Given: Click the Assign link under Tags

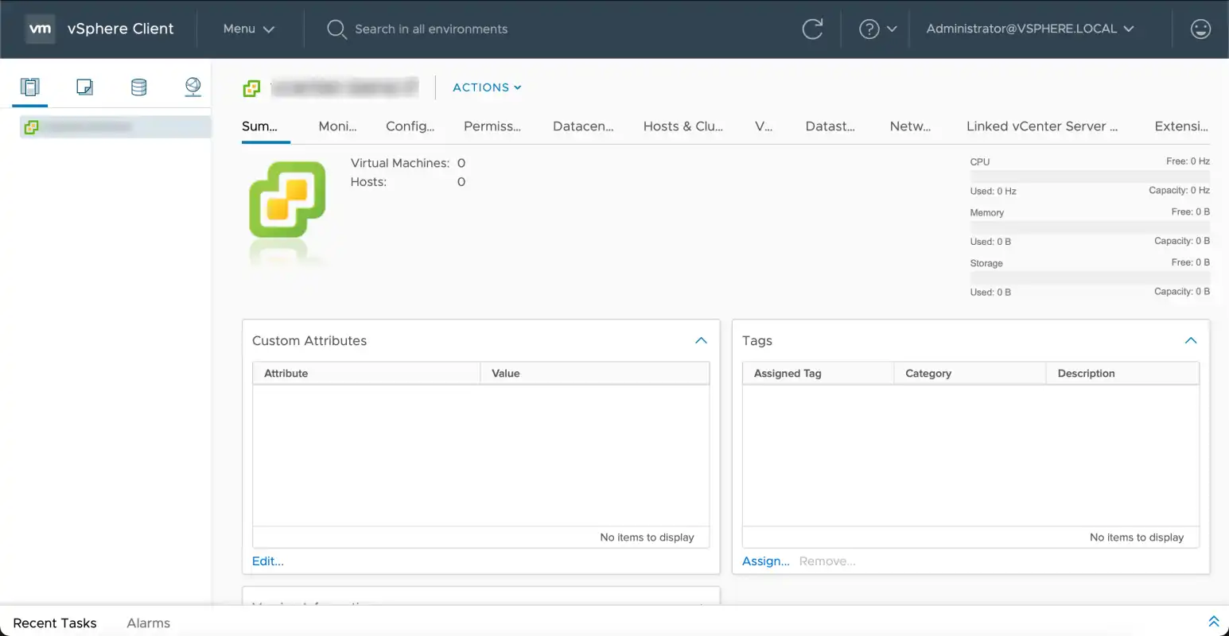Looking at the screenshot, I should click(x=765, y=561).
